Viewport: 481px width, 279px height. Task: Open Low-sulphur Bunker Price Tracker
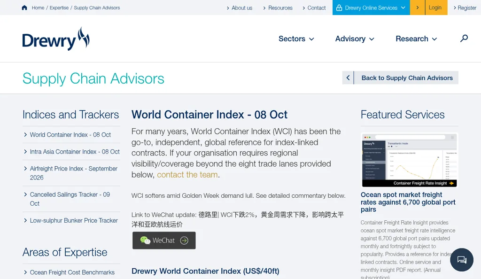tap(74, 220)
